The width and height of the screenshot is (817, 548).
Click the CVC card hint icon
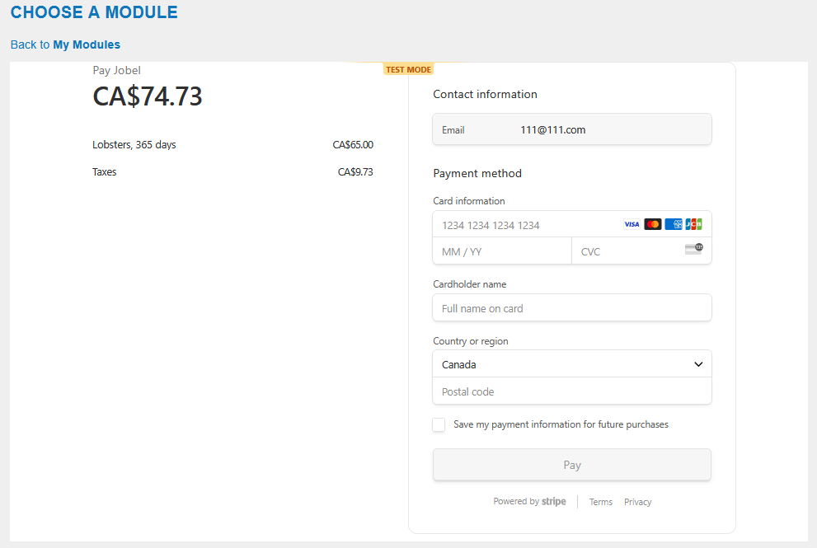pos(693,248)
